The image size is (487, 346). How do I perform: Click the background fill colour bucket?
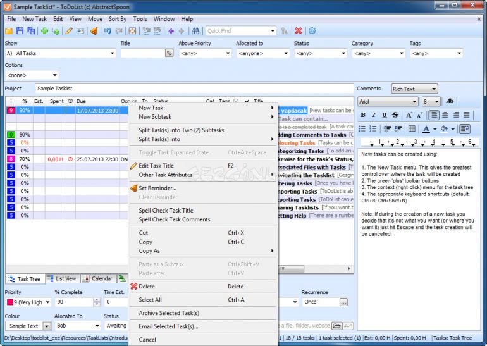445,128
